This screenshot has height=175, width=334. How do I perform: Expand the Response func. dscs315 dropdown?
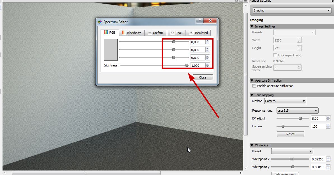point(297,110)
